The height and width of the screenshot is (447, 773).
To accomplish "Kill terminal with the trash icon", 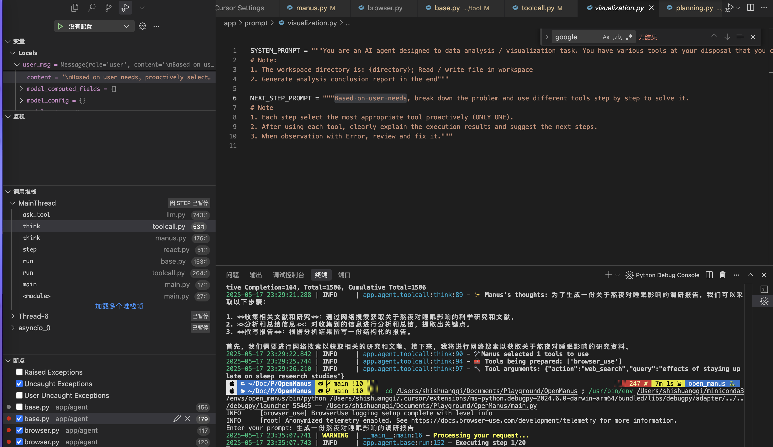I will point(722,275).
